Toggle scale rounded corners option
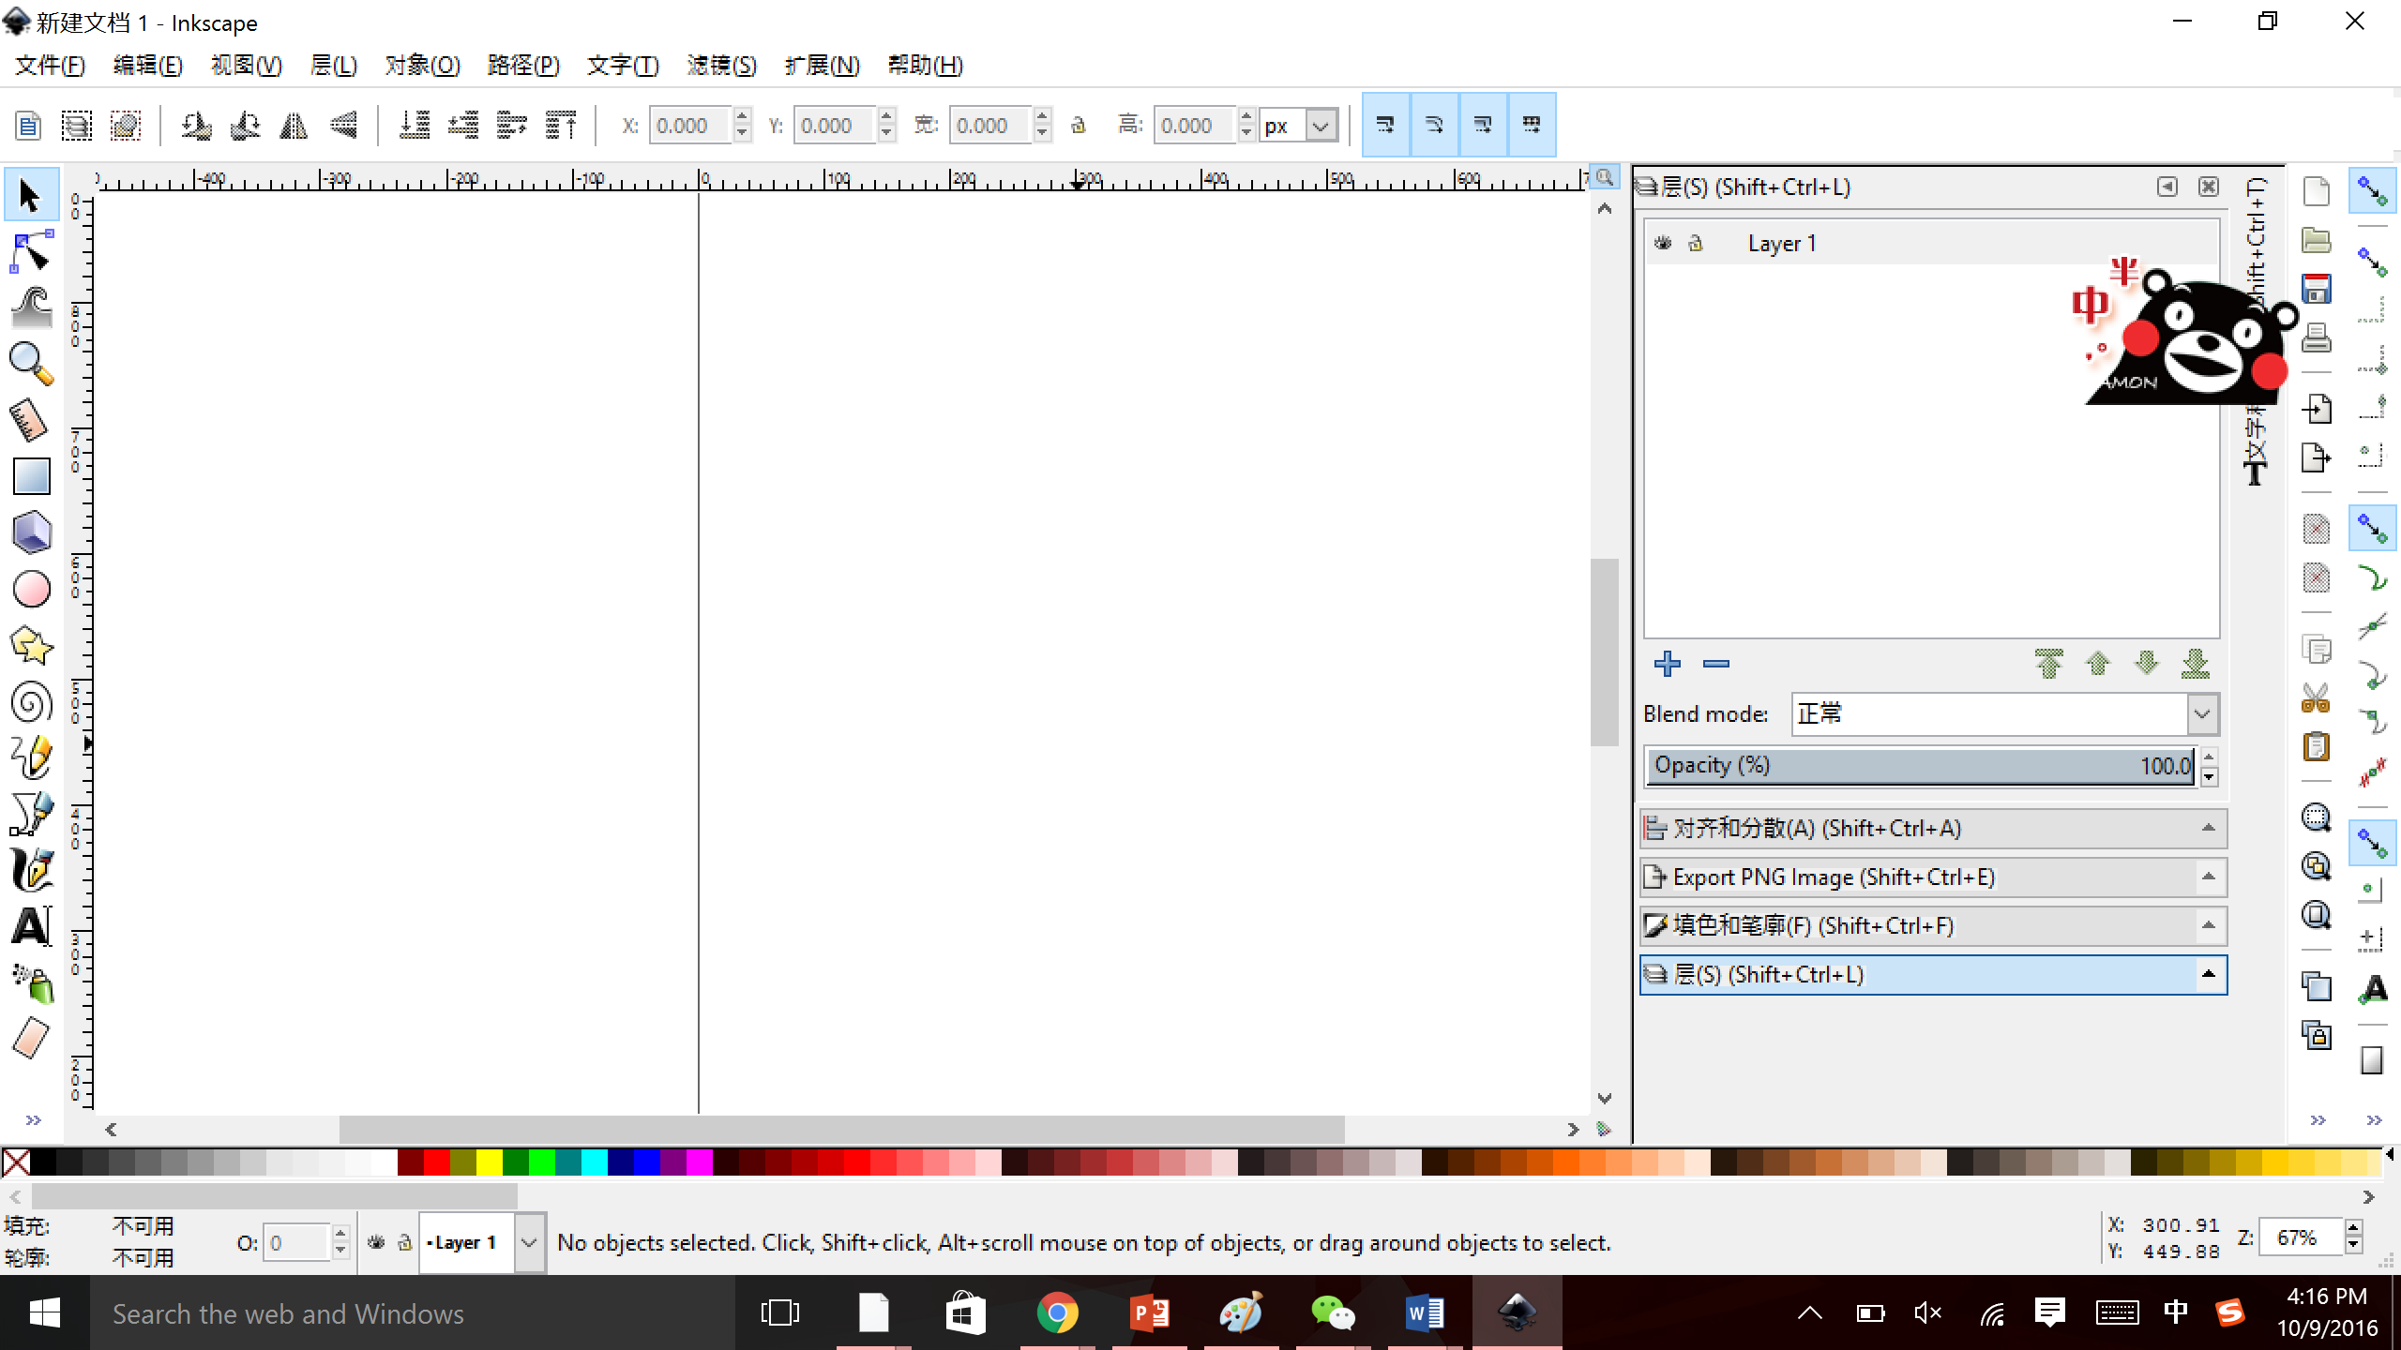The height and width of the screenshot is (1350, 2401). (1434, 124)
